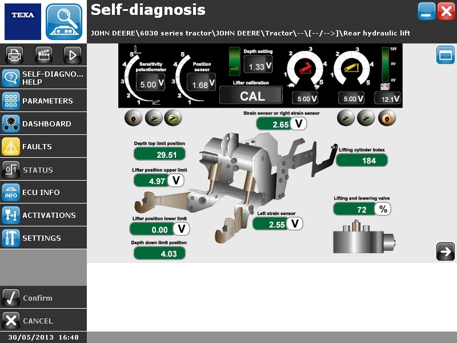This screenshot has width=457, height=343.
Task: Click the clapperboard recording icon
Action: 44,55
